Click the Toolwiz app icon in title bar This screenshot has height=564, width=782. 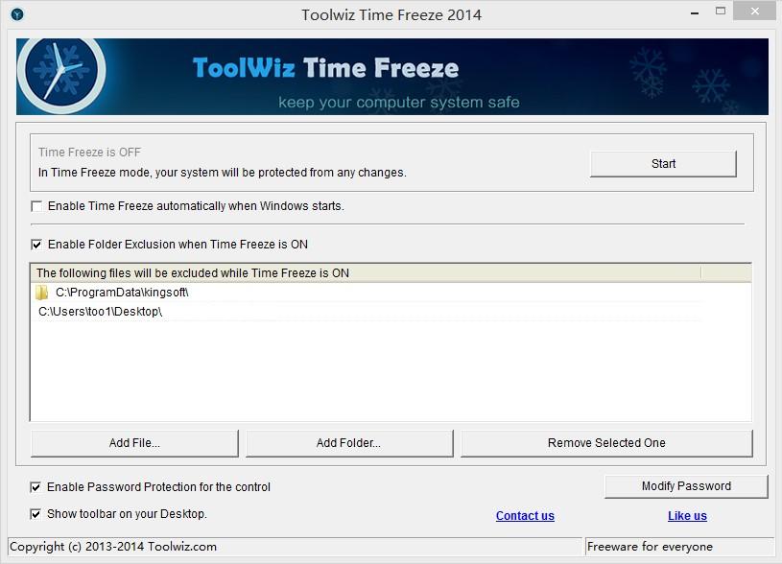tap(16, 14)
